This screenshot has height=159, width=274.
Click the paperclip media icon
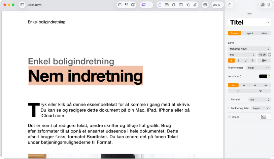[x=195, y=5]
